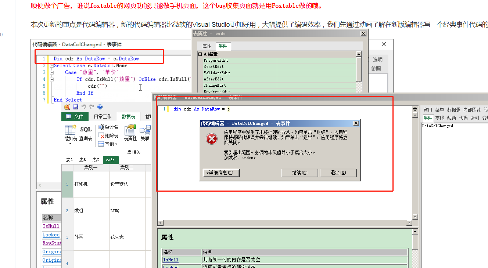The width and height of the screenshot is (488, 268).
Task: Select the 字段 tab in right editor side panel
Action: click(439, 118)
